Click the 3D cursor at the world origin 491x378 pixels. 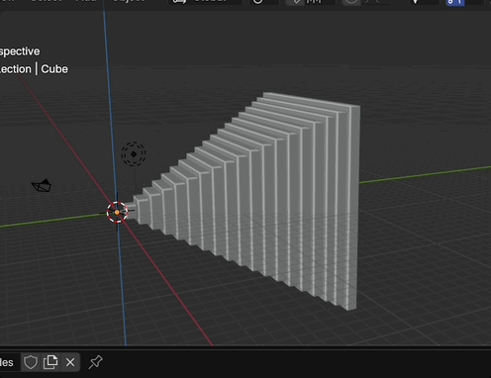pos(117,213)
